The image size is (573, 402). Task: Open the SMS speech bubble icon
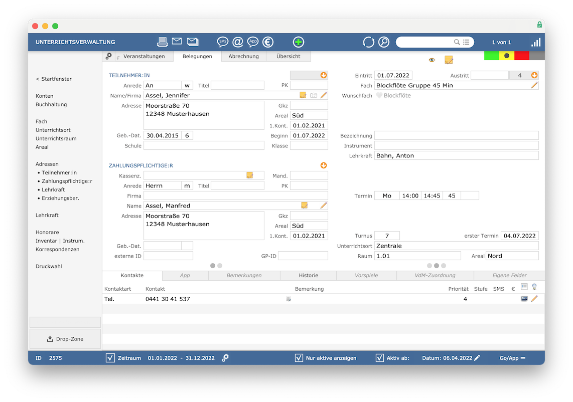(x=223, y=42)
